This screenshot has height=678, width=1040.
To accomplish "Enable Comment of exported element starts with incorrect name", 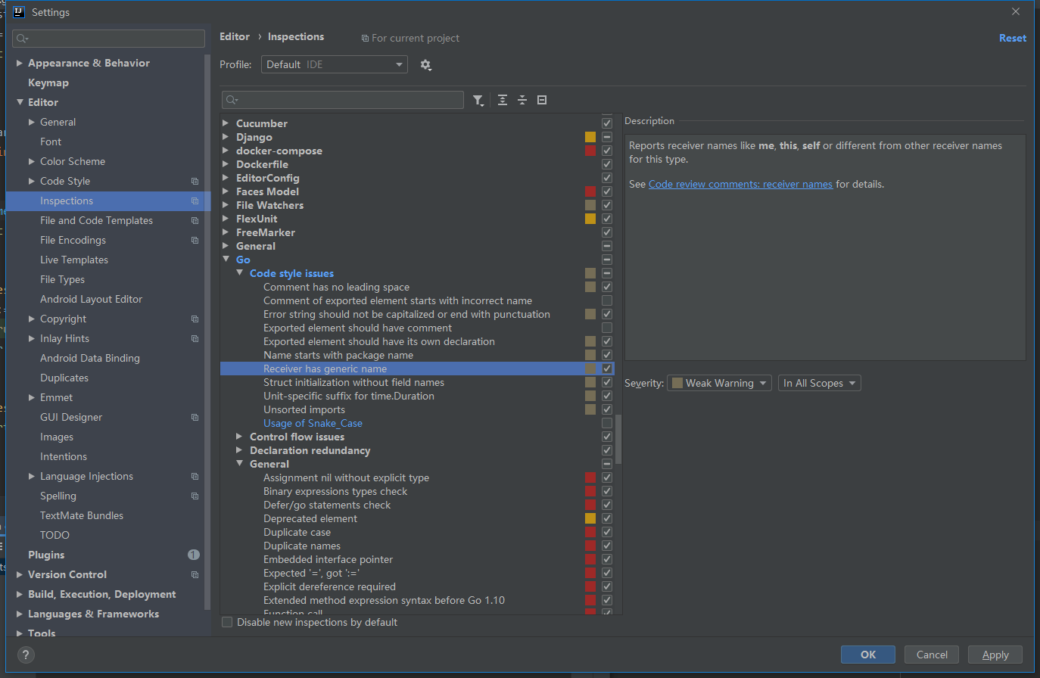I will click(607, 300).
